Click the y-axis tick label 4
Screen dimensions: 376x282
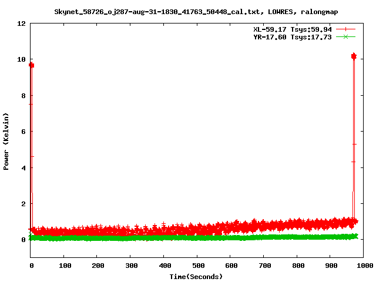(23, 168)
